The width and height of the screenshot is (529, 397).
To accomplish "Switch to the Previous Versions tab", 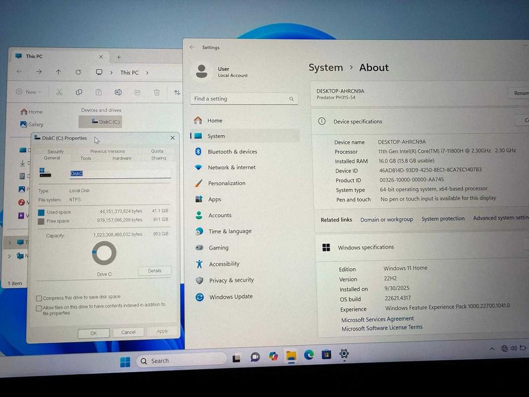I will tap(107, 151).
